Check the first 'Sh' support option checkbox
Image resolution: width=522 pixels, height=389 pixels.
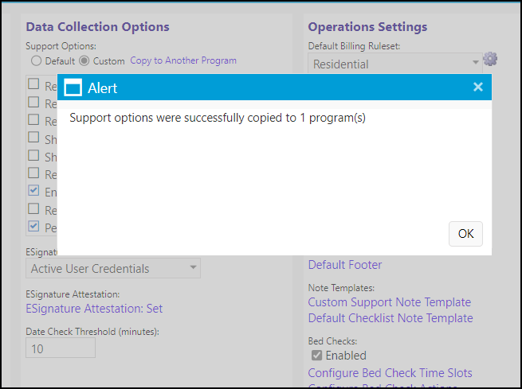(x=33, y=137)
